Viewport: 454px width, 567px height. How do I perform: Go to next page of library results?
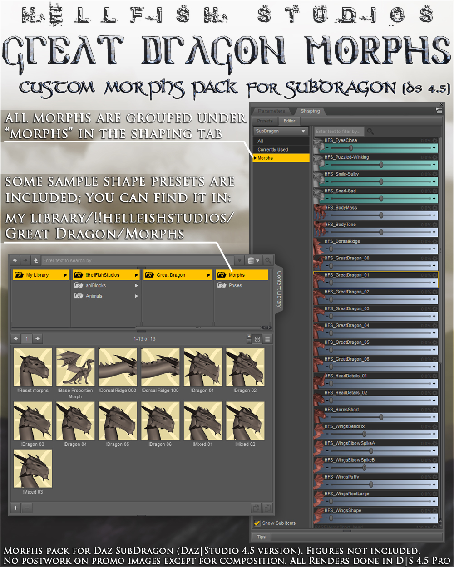click(x=38, y=338)
